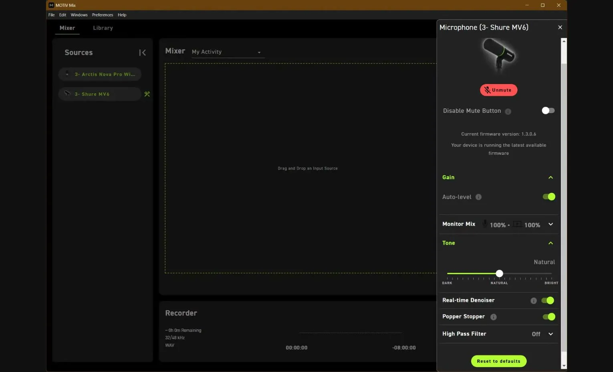Open the Edit menu

coord(63,15)
